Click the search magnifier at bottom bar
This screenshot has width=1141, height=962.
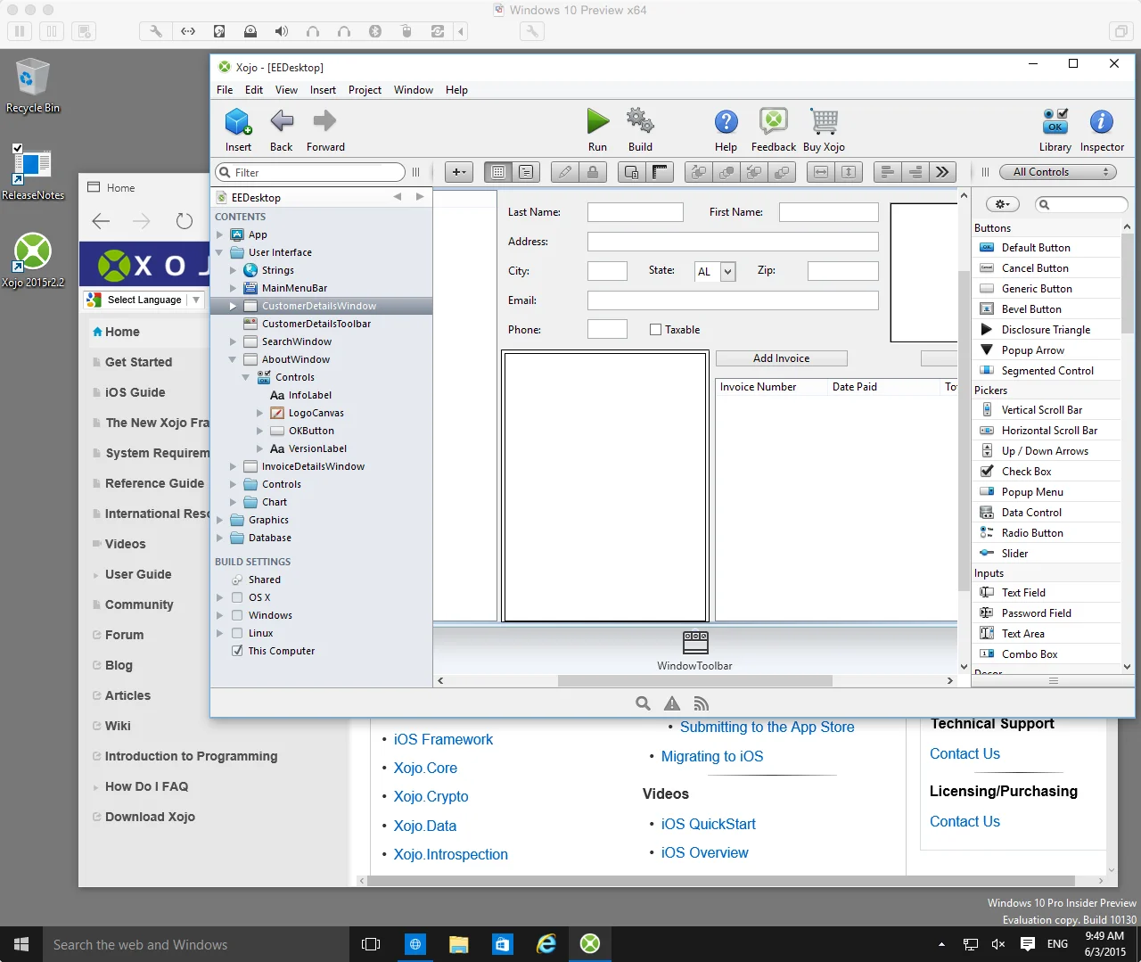tap(643, 703)
